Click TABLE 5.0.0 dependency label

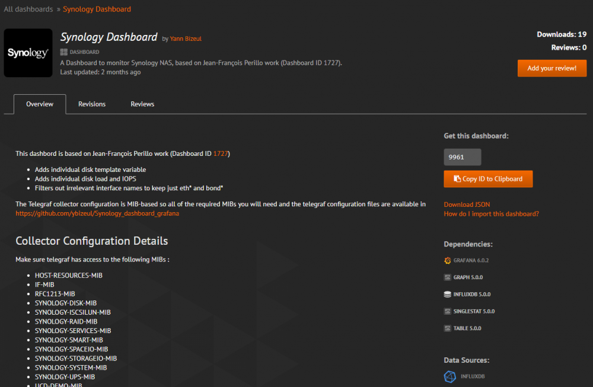[x=467, y=328]
